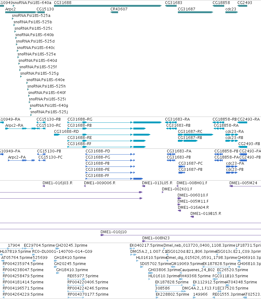
Task: Open the DME1-008H01.F label
Action: point(192,183)
